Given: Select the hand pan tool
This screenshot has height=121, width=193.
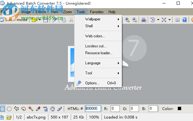Looking at the screenshot, I should (52, 108).
